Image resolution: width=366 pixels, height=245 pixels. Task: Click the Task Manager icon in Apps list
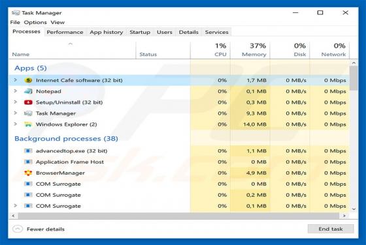click(x=28, y=113)
